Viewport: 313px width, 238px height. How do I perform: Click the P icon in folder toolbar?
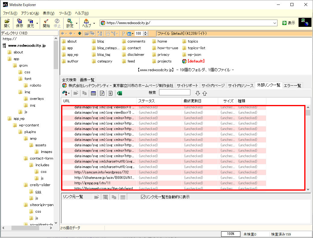124,33
